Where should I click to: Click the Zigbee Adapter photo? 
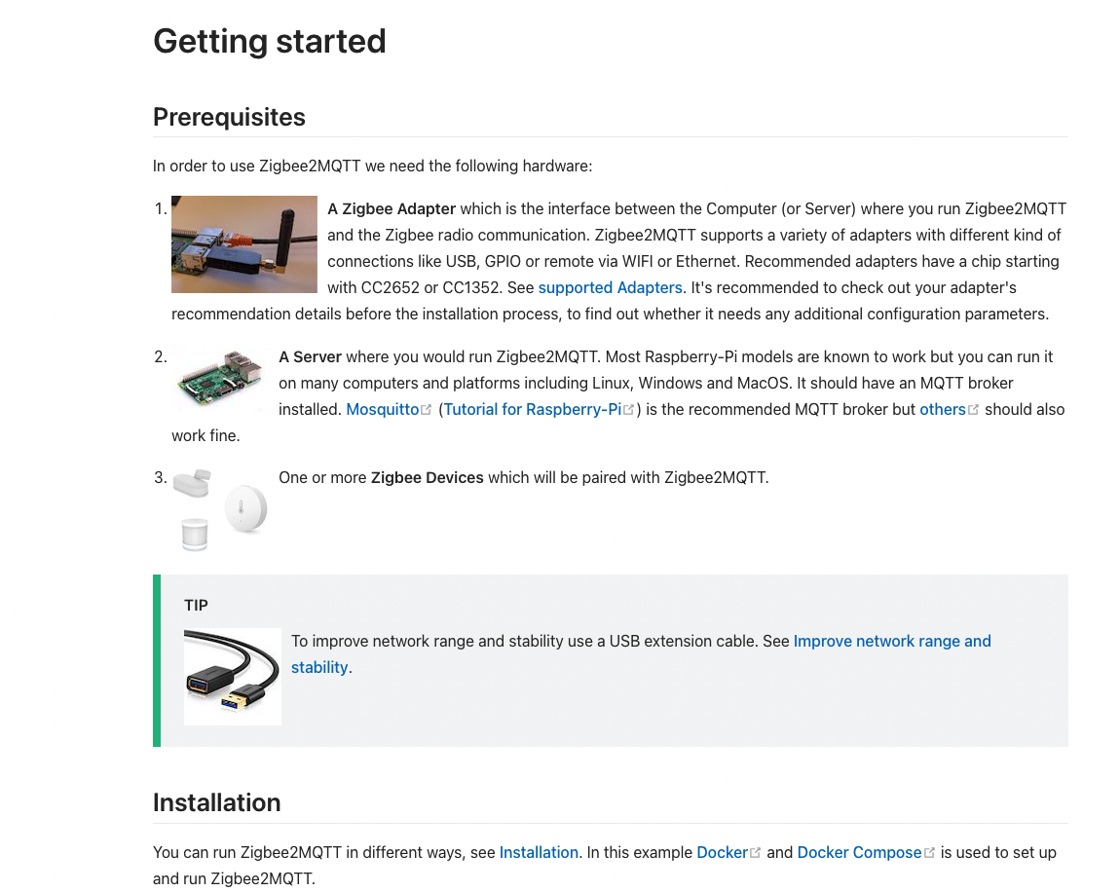point(244,244)
